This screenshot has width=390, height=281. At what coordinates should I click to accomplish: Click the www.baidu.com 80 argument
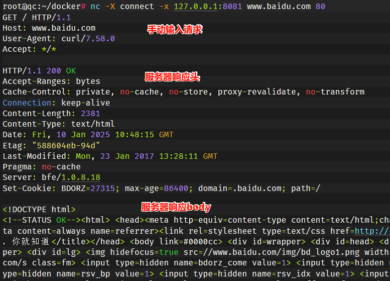pos(286,6)
